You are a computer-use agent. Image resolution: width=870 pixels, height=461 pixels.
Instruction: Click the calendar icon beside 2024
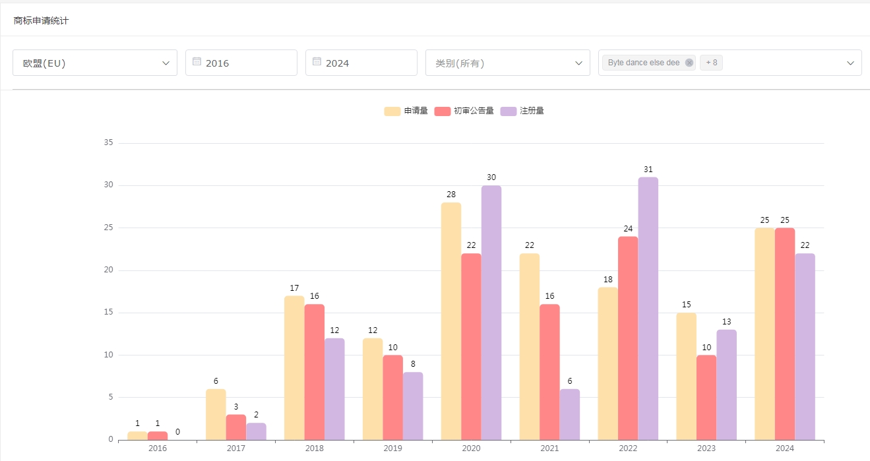(317, 61)
